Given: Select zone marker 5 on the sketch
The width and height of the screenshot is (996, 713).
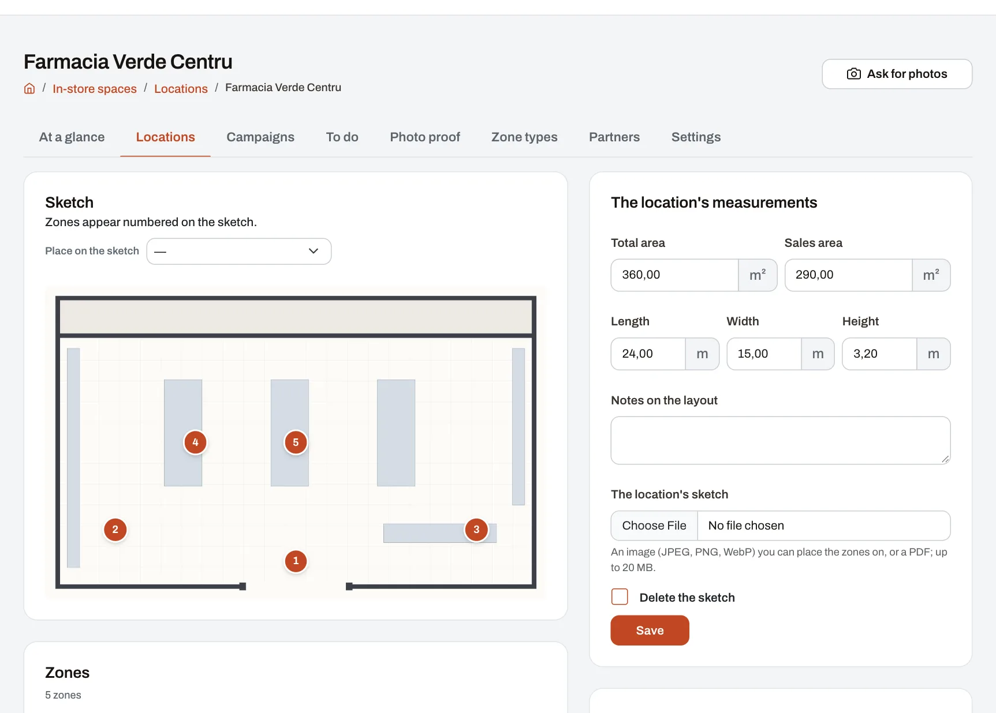Looking at the screenshot, I should (x=296, y=442).
